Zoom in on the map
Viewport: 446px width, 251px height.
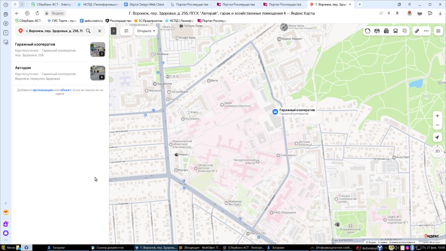point(437,116)
